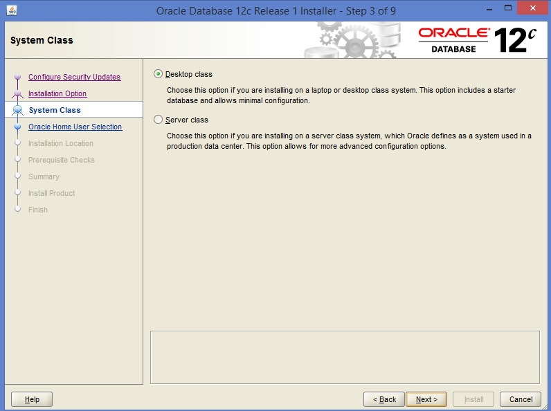This screenshot has height=411, width=551.
Task: Click the Installation Location step text
Action: (x=61, y=143)
